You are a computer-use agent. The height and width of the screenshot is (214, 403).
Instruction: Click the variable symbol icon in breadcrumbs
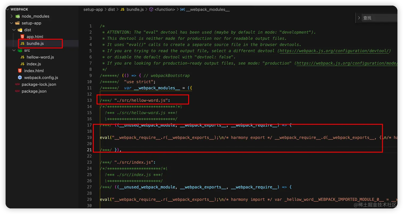(x=183, y=9)
